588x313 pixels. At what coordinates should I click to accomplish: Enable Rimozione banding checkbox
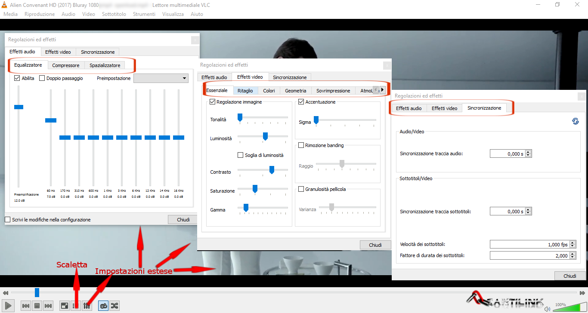tap(301, 145)
